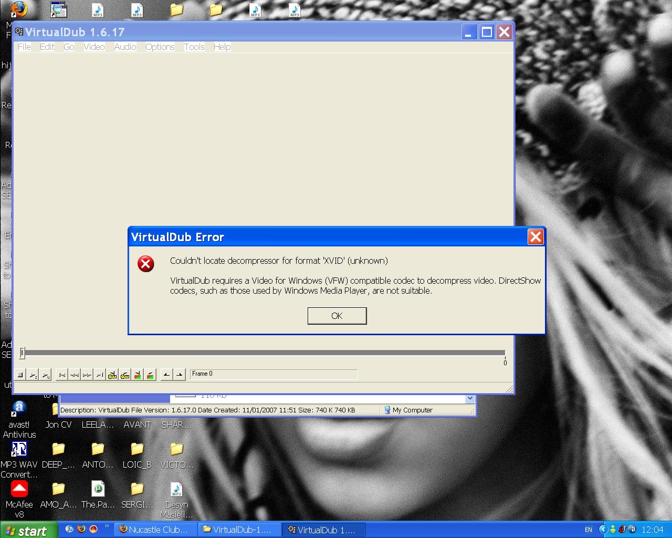This screenshot has height=538, width=672.
Task: Click the Frame 0 position field
Action: [273, 374]
